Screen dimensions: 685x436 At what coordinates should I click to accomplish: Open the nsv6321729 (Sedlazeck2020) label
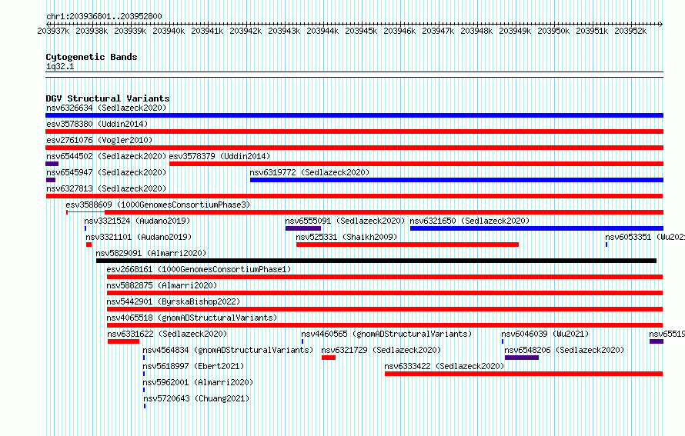tap(381, 350)
